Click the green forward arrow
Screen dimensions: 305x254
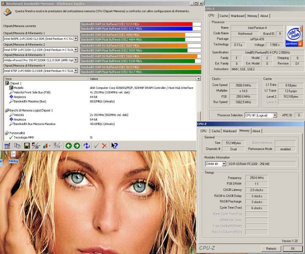[77, 146]
